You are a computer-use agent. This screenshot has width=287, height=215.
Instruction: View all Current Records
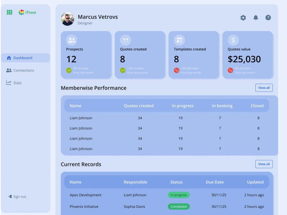click(x=264, y=164)
